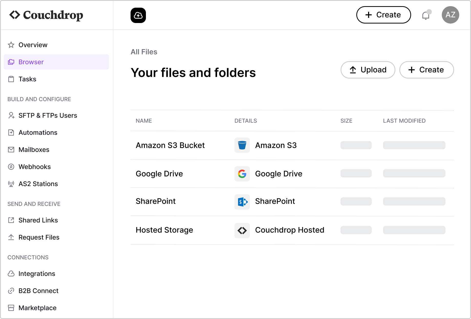Click the Upload button

click(368, 70)
